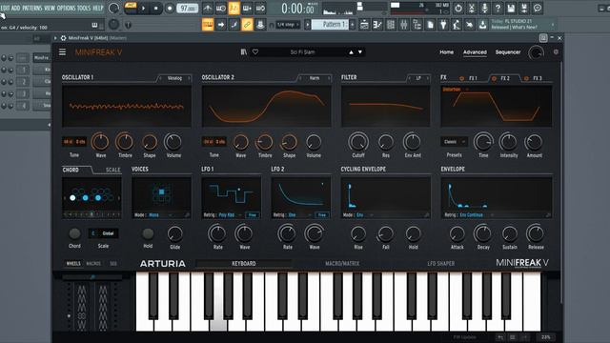This screenshot has width=610, height=343.
Task: Click the Filter Cutoff knob
Action: (358, 142)
